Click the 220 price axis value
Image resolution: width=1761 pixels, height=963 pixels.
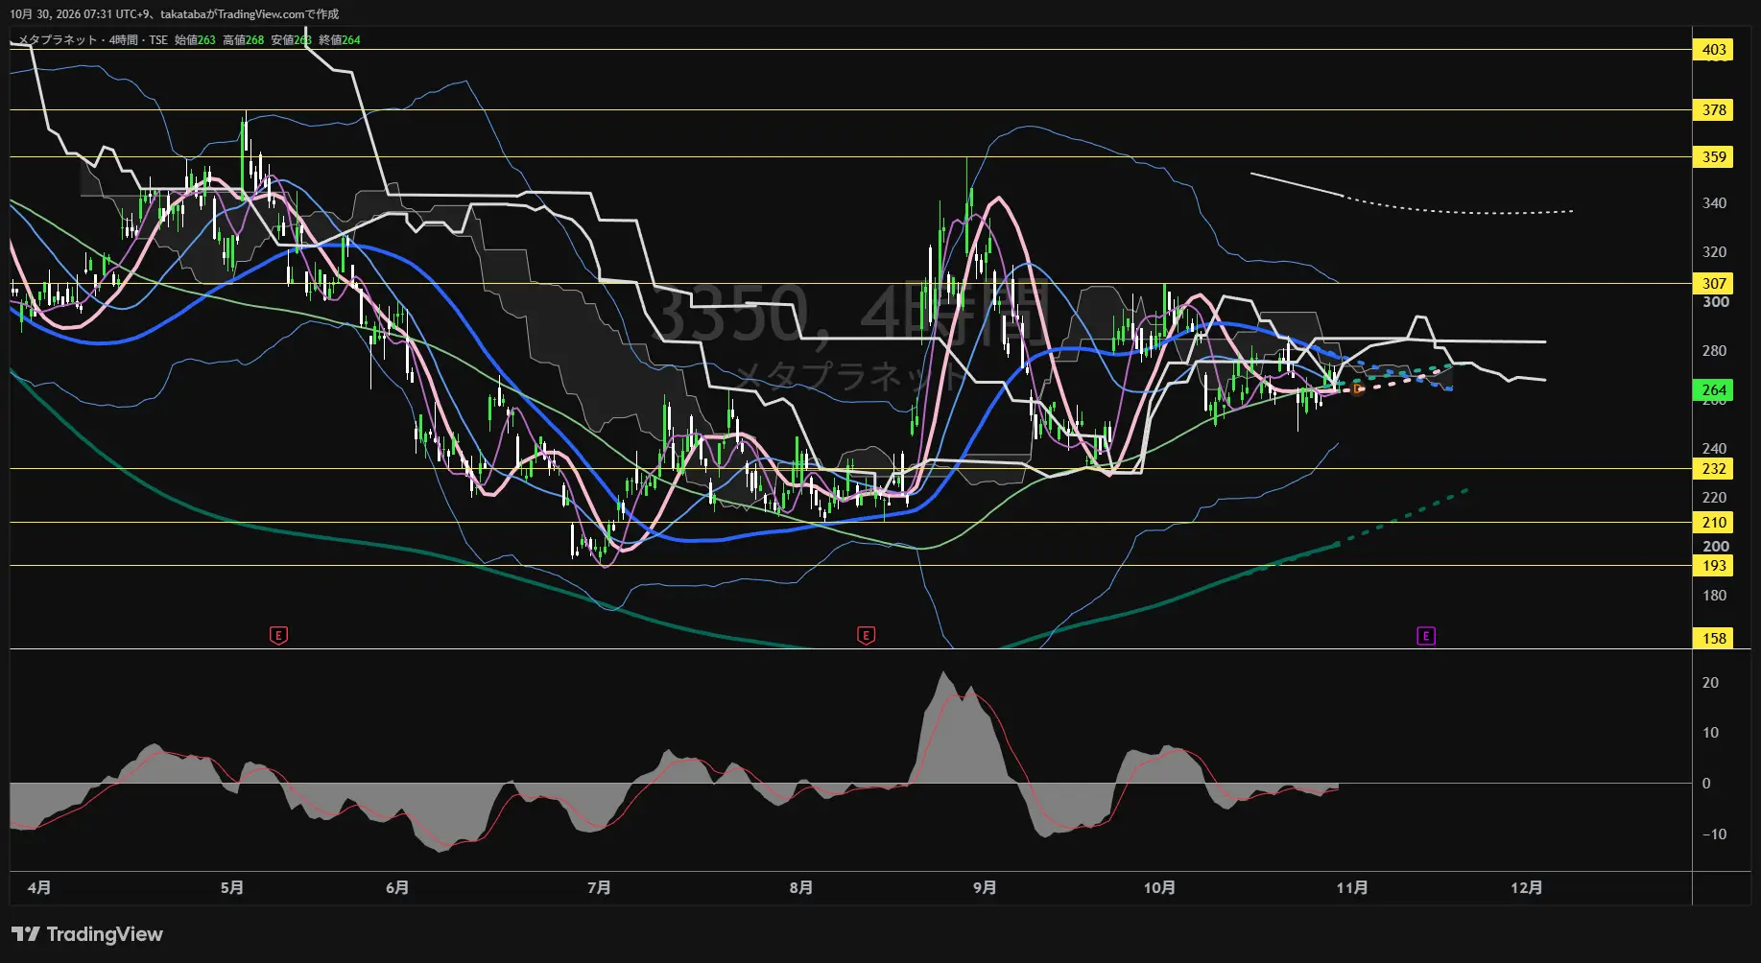click(1714, 498)
